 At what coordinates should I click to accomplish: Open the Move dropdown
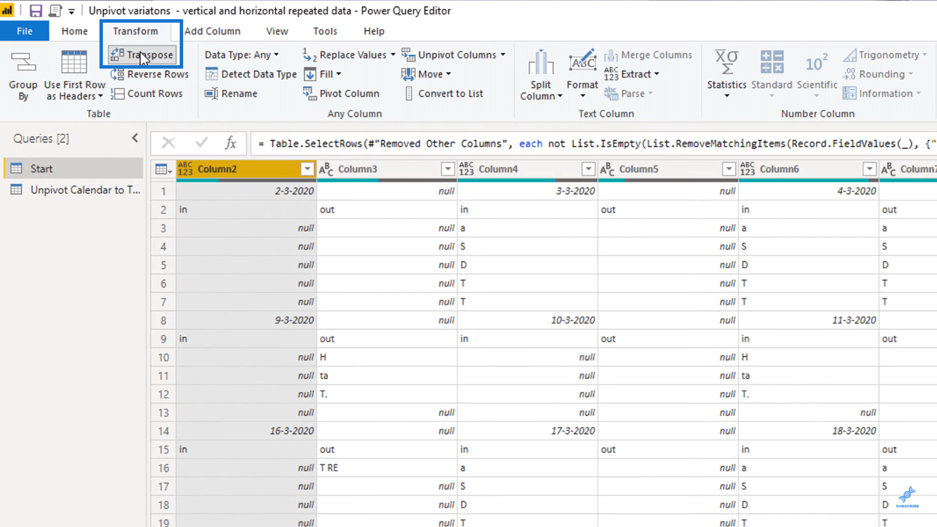[x=426, y=74]
